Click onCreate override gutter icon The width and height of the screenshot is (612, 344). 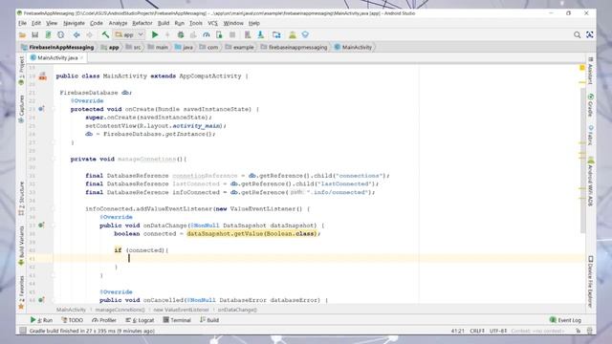41,109
